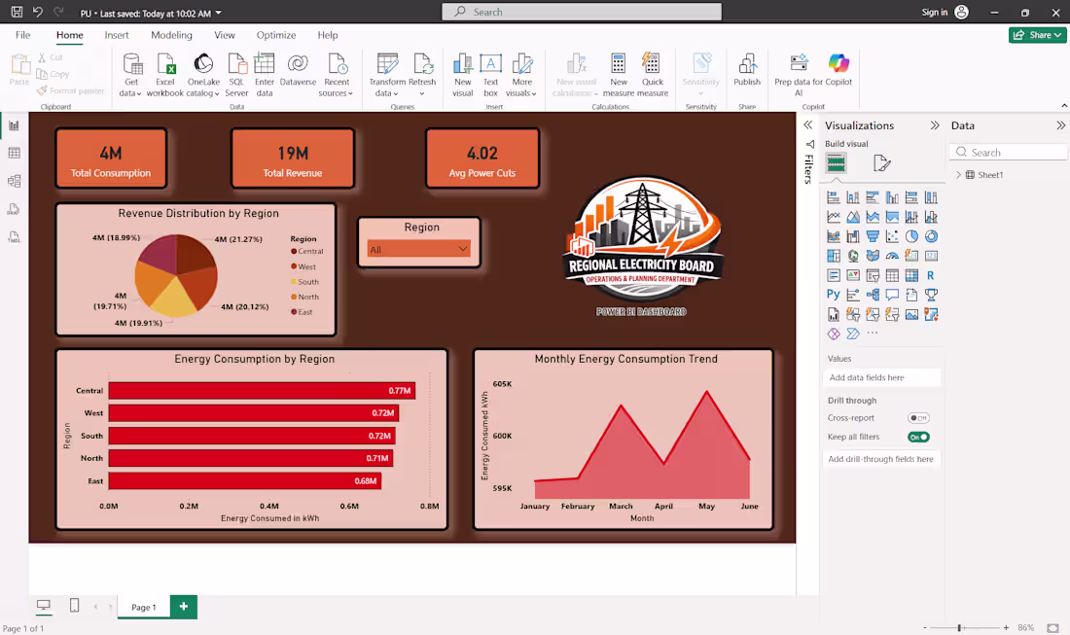Open the Region slicer dropdown
The height and width of the screenshot is (635, 1070).
tap(418, 249)
